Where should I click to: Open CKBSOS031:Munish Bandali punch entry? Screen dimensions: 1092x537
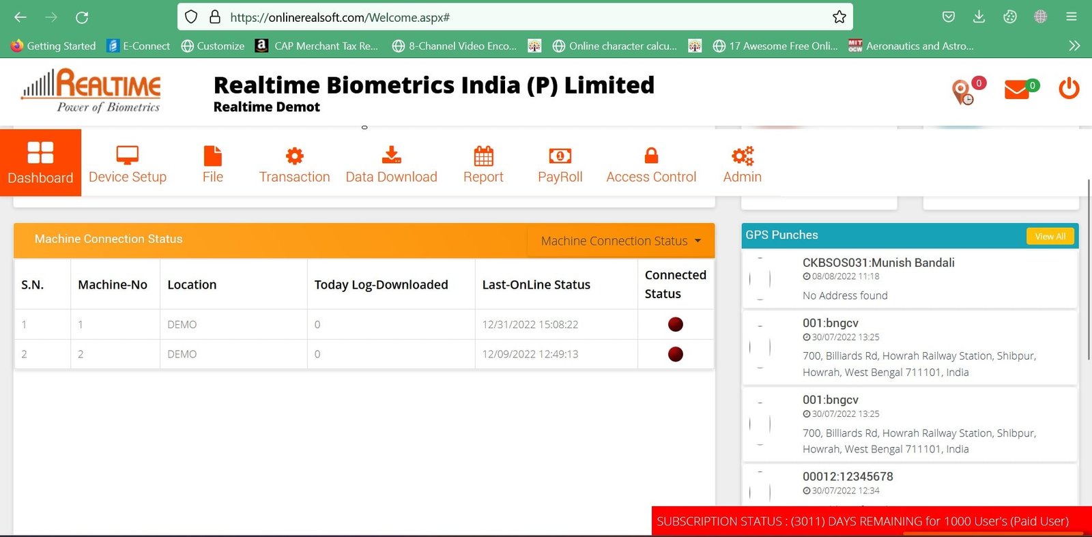coord(878,263)
